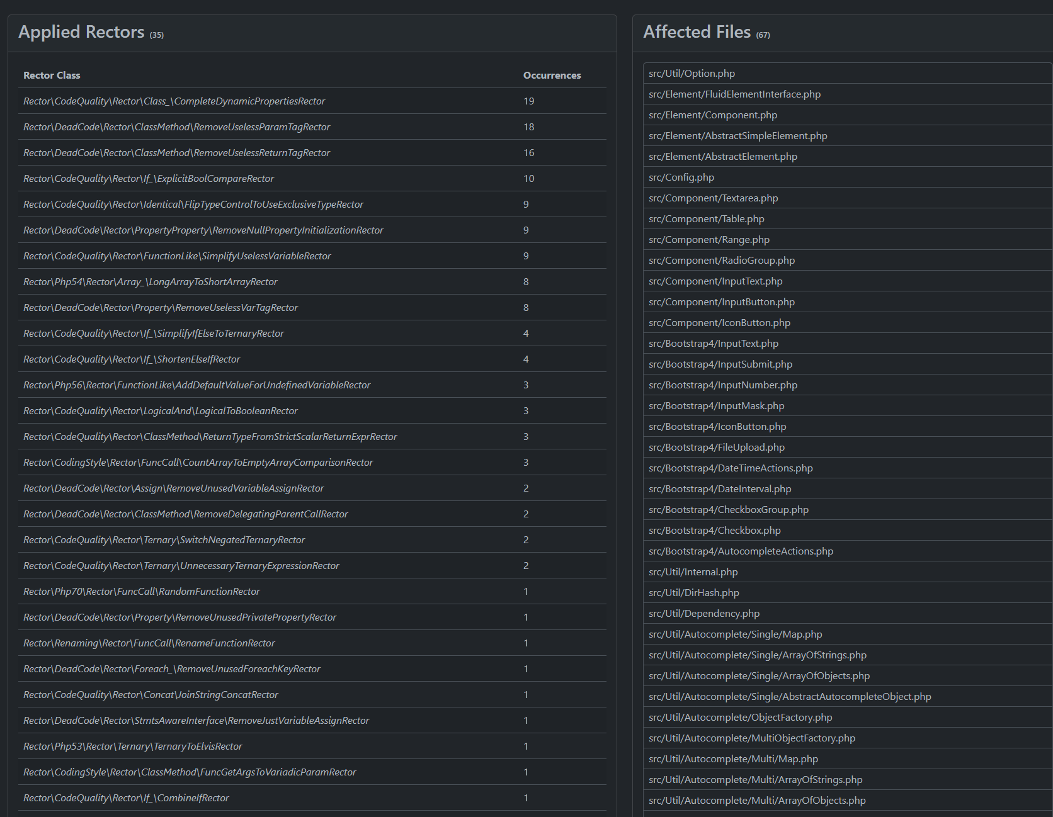The height and width of the screenshot is (817, 1053).
Task: Select the RemoveJustVariableAssignRector row
Action: pos(312,720)
